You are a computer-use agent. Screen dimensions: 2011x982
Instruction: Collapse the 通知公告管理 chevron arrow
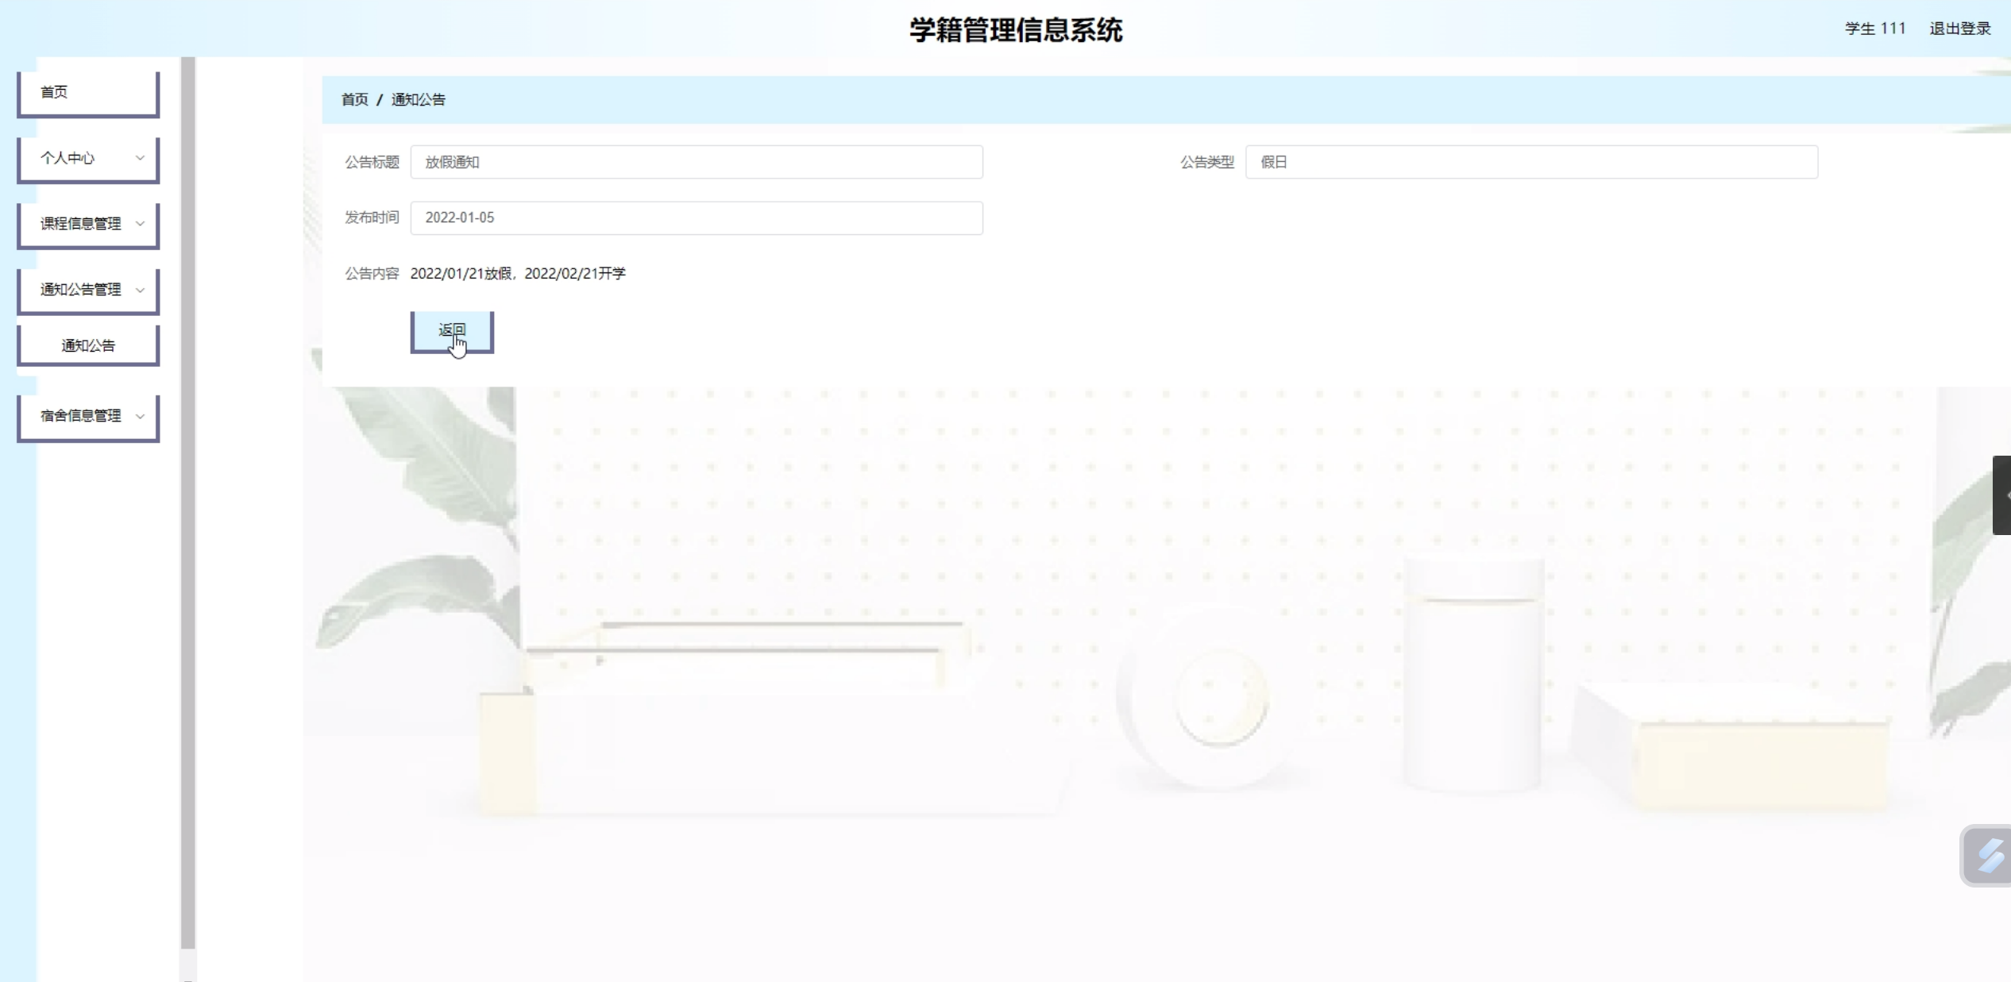click(140, 290)
